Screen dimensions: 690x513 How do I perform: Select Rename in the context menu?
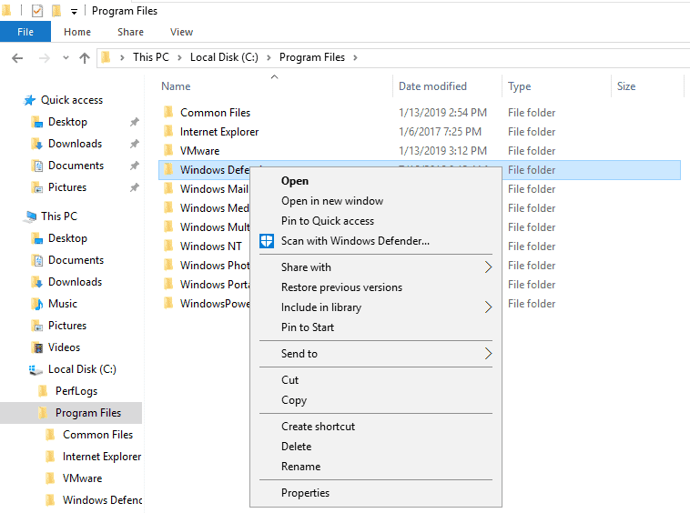pyautogui.click(x=300, y=467)
